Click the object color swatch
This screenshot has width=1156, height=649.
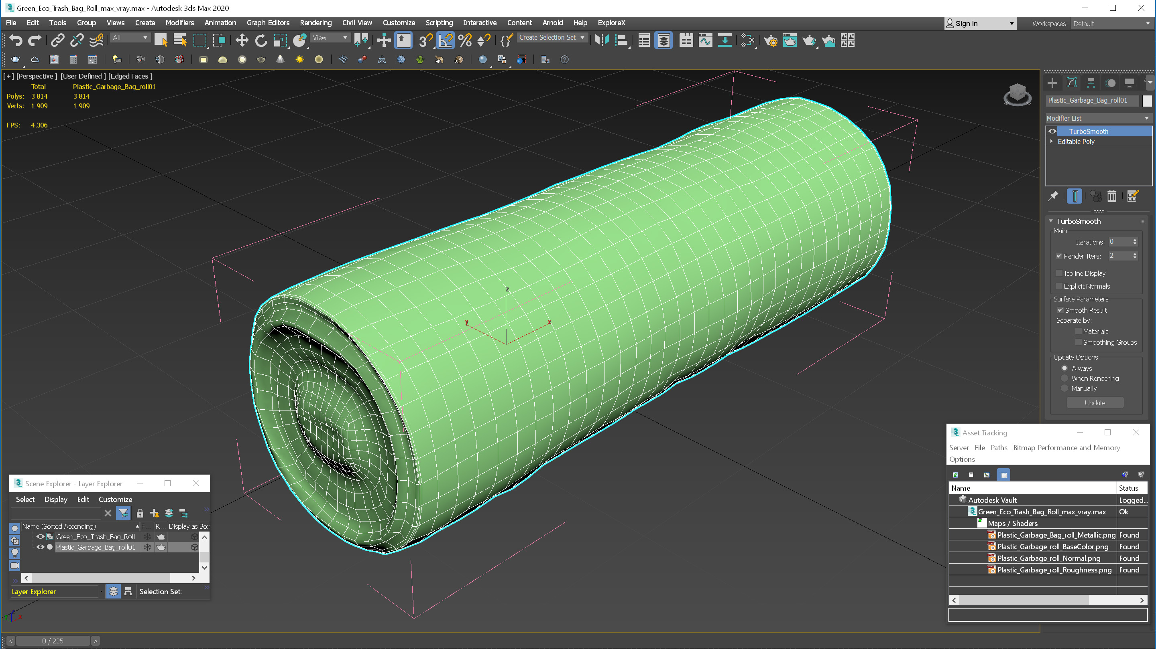[x=1147, y=101]
